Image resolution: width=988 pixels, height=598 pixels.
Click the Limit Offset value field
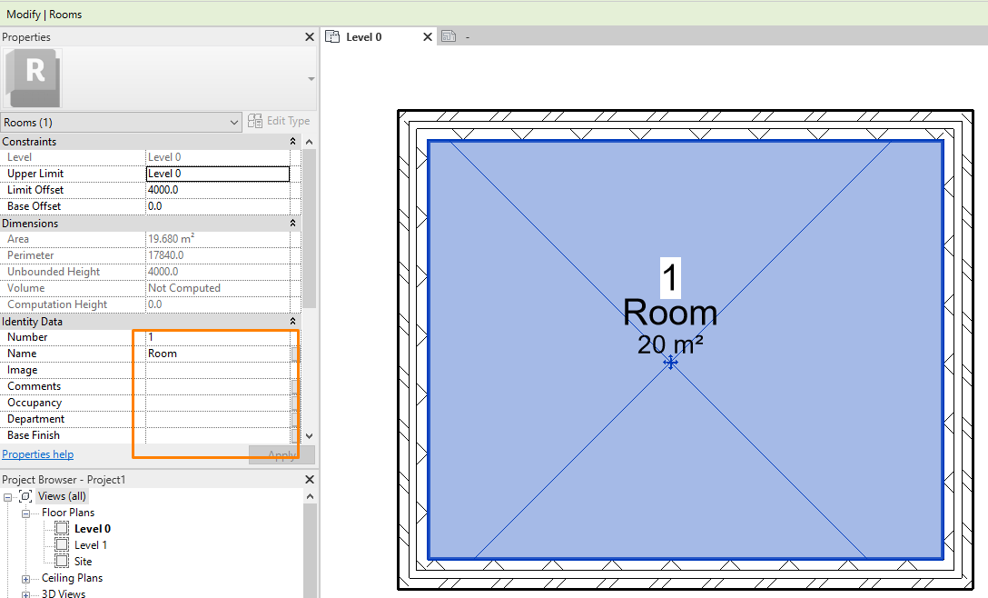tap(218, 189)
